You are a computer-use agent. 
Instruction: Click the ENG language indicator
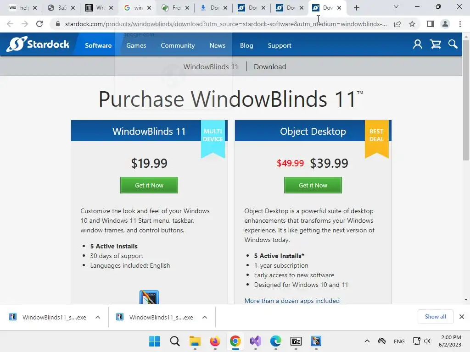[399, 341]
